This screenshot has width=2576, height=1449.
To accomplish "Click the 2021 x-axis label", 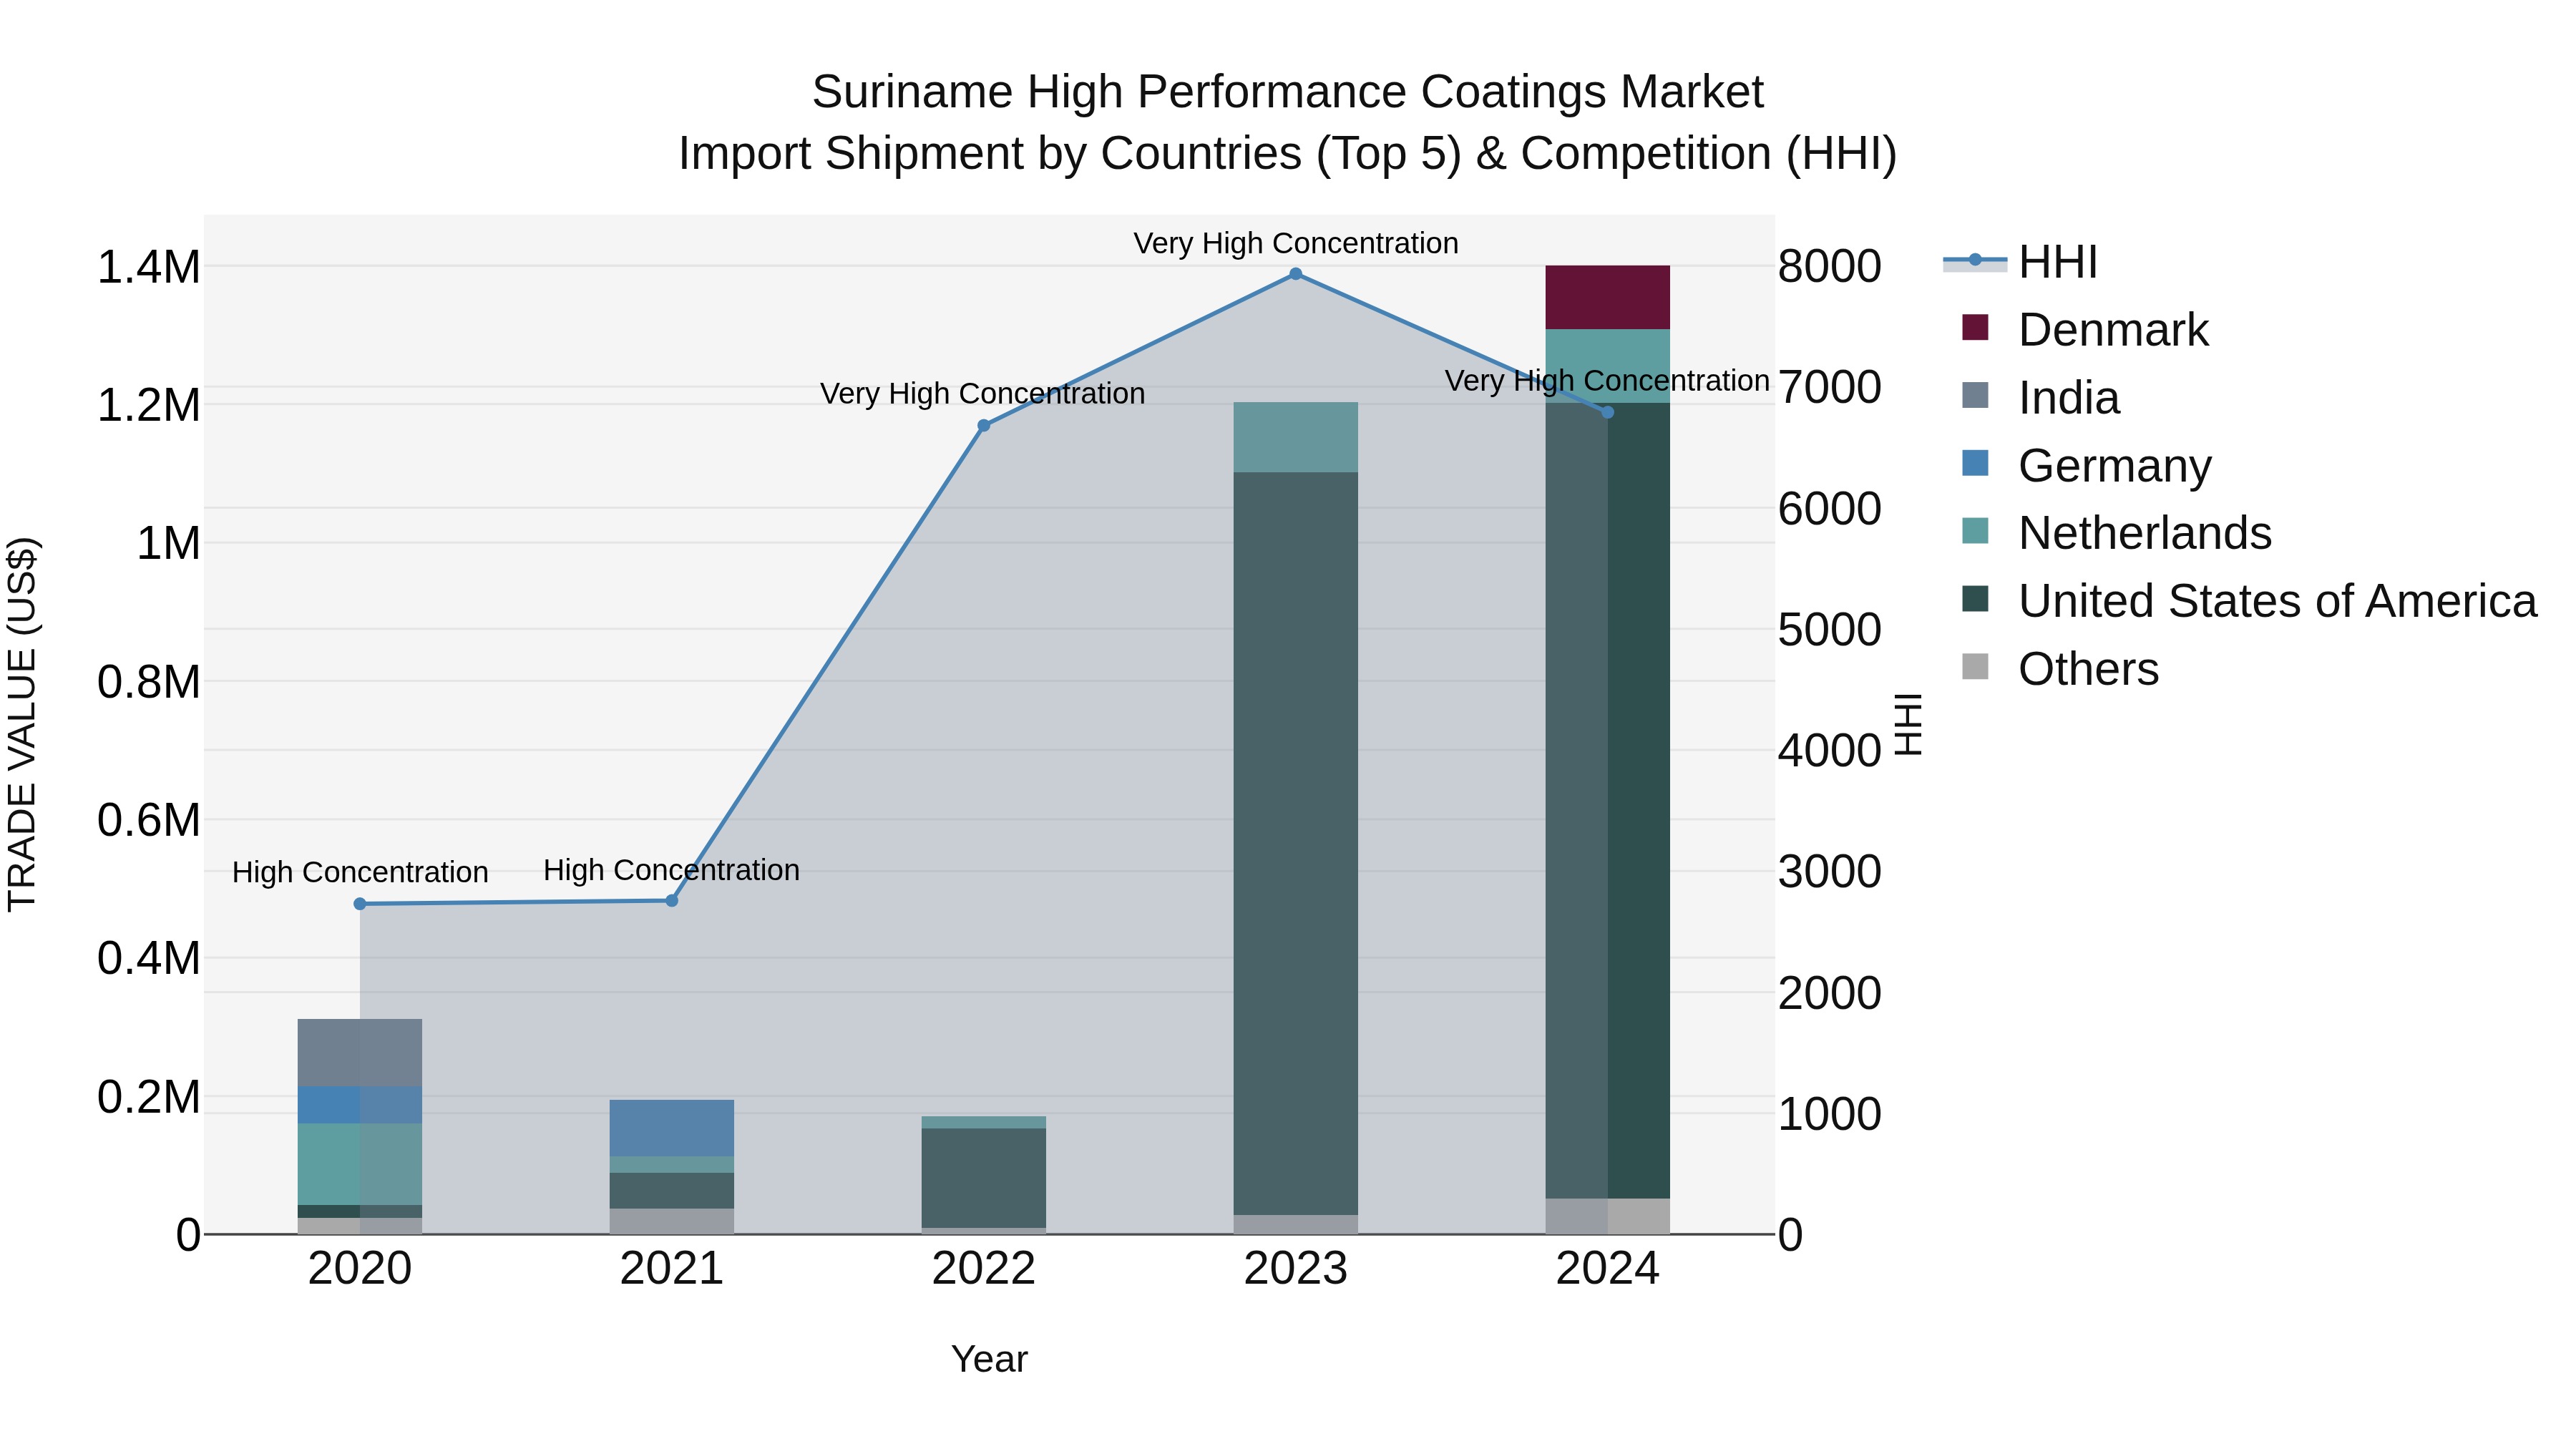I will click(x=672, y=1269).
